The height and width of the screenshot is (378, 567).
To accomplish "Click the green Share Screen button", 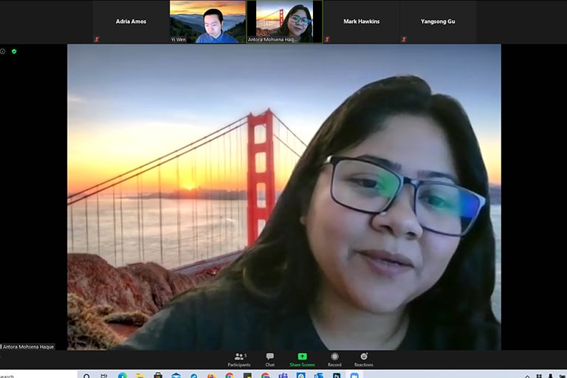I will (302, 359).
